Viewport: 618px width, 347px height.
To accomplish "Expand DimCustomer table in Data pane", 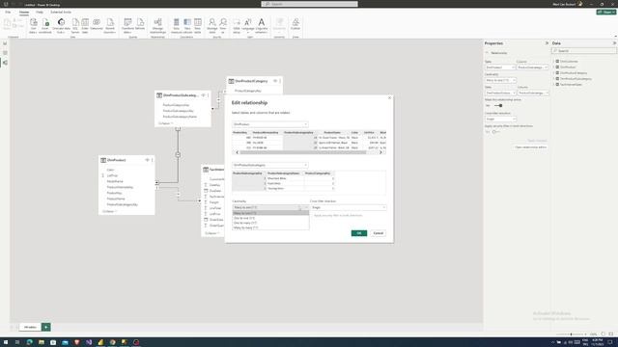I will point(553,62).
